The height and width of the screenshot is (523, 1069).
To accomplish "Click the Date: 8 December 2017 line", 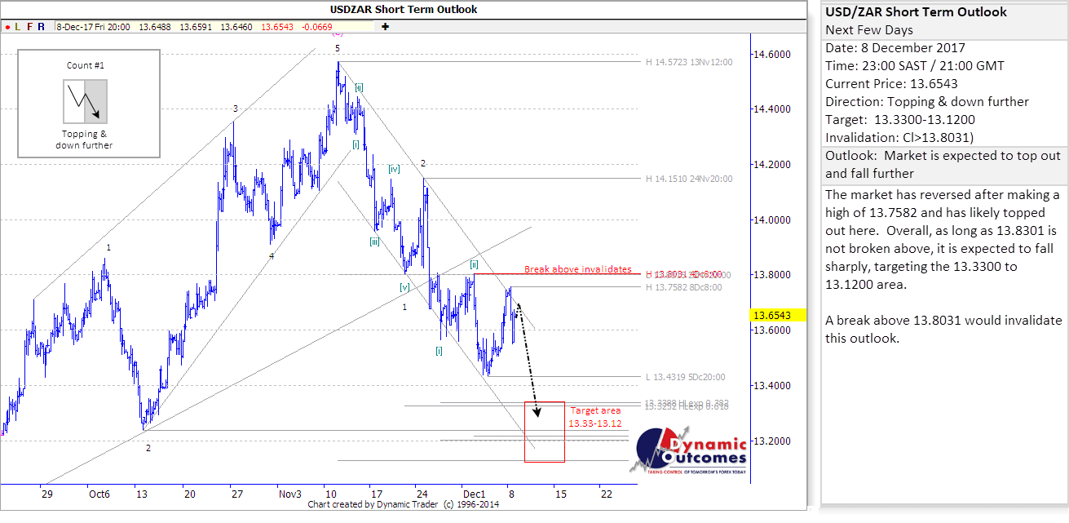I will click(895, 48).
